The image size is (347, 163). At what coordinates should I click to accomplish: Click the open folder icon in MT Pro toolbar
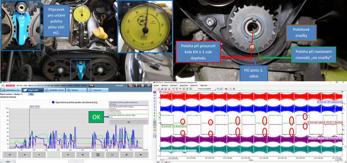click(x=158, y=89)
